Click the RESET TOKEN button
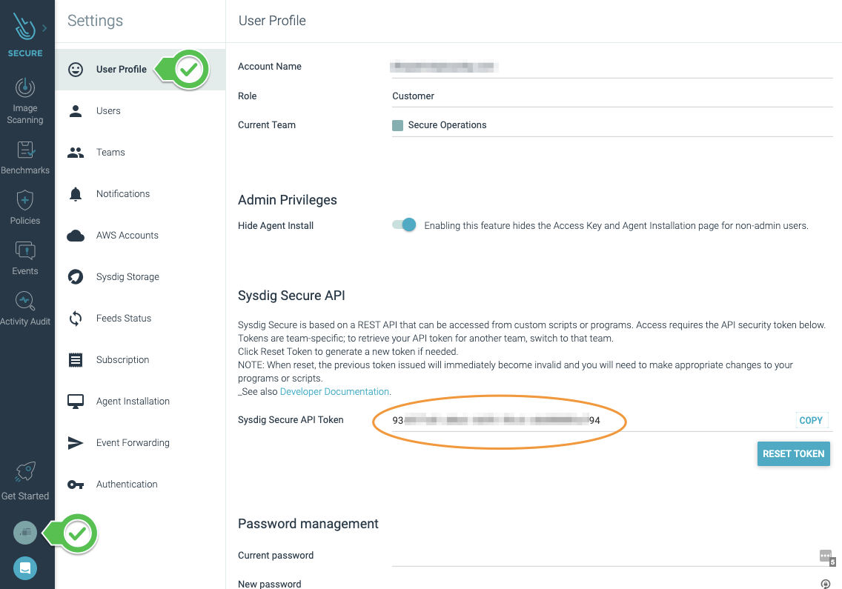Viewport: 842px width, 589px height. pyautogui.click(x=794, y=453)
